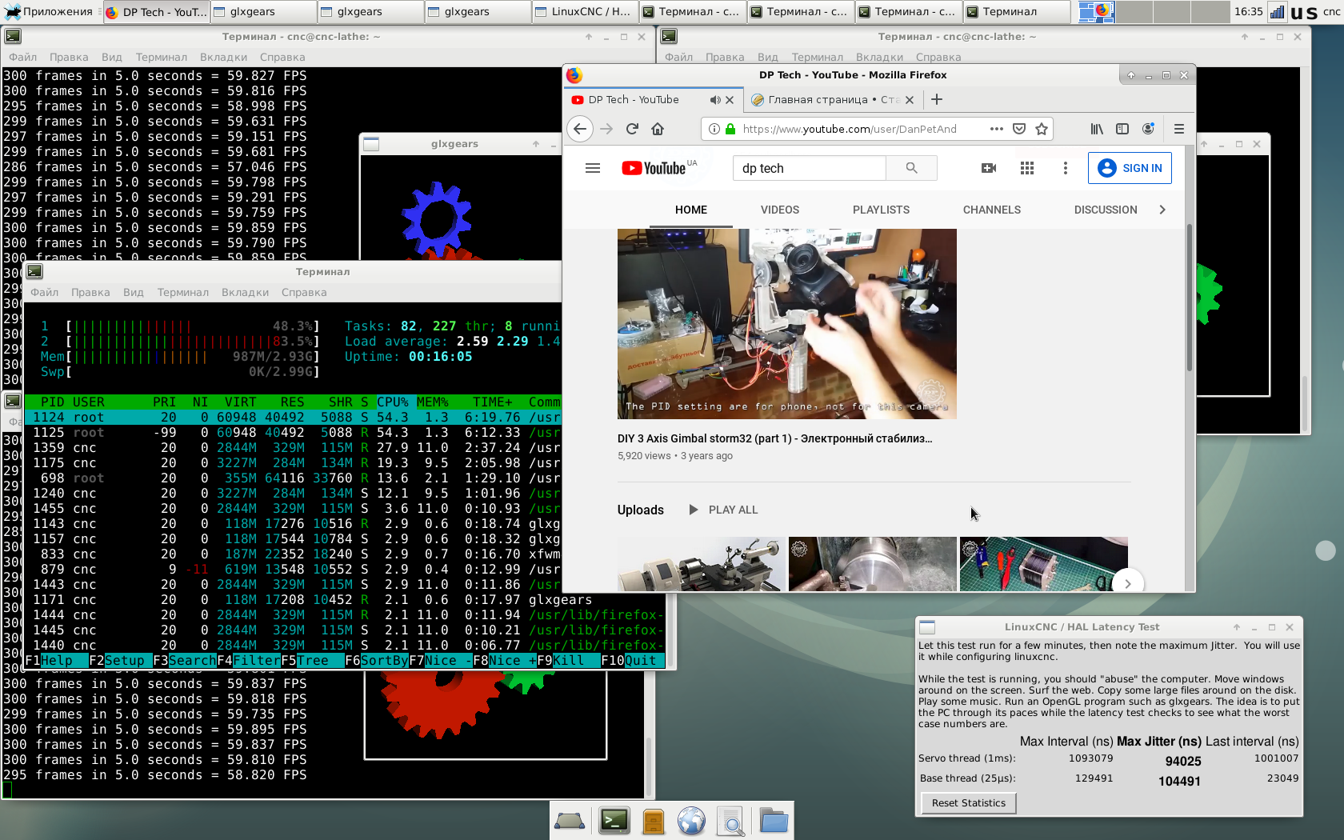Open 'Файл' menu in the htop Терминал window
The height and width of the screenshot is (840, 1344).
(x=45, y=292)
